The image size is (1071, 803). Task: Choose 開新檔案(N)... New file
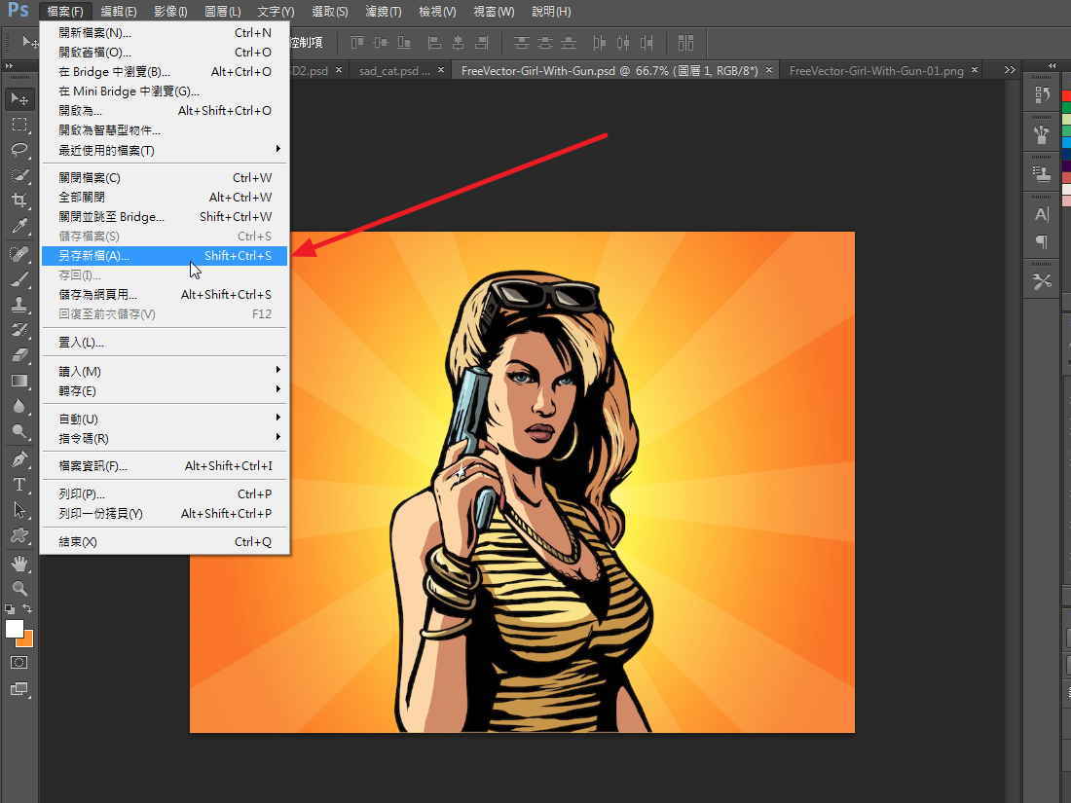tap(165, 33)
